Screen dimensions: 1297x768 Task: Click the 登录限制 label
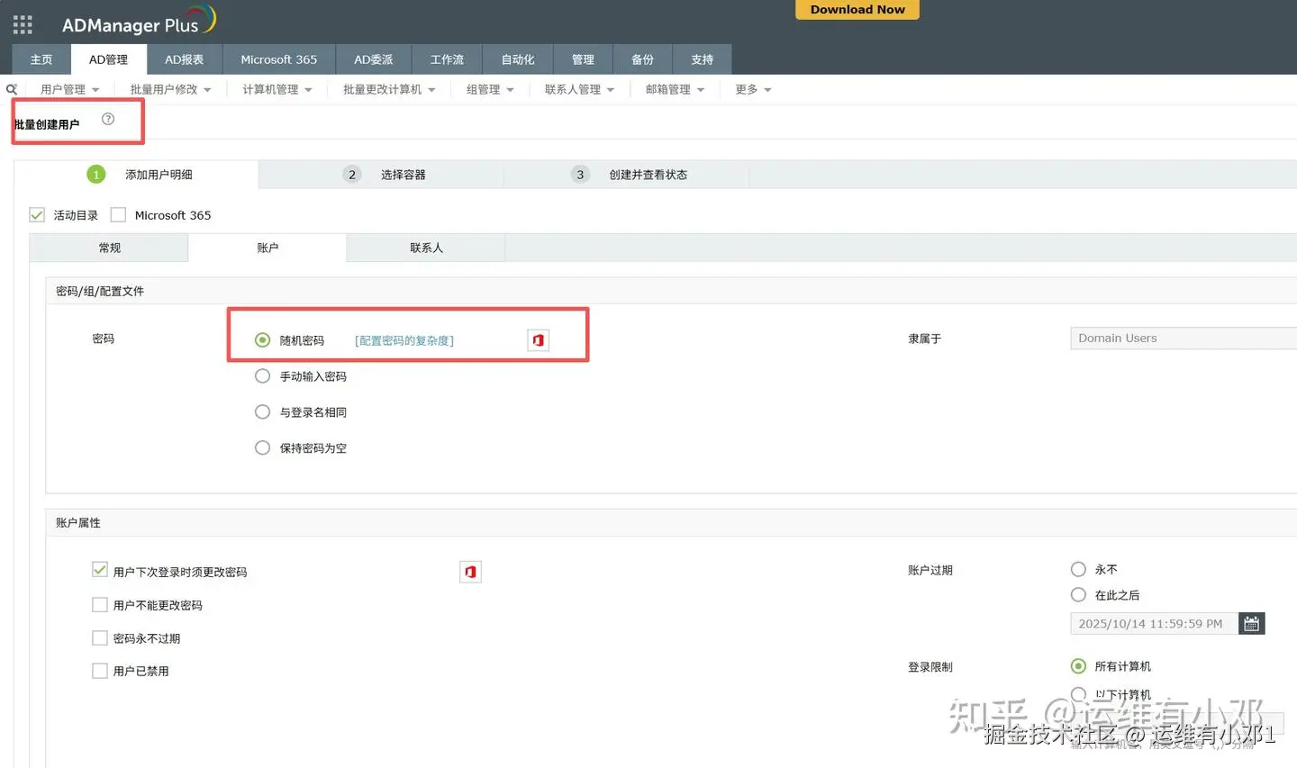tap(930, 667)
